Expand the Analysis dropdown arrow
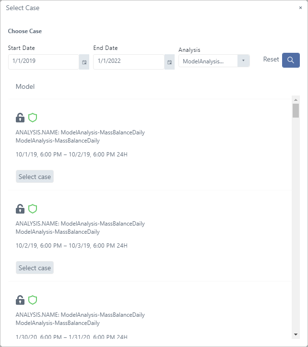This screenshot has height=347, width=308. (x=243, y=61)
